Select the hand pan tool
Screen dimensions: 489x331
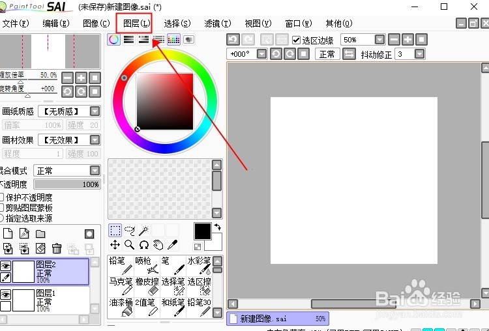tap(158, 245)
